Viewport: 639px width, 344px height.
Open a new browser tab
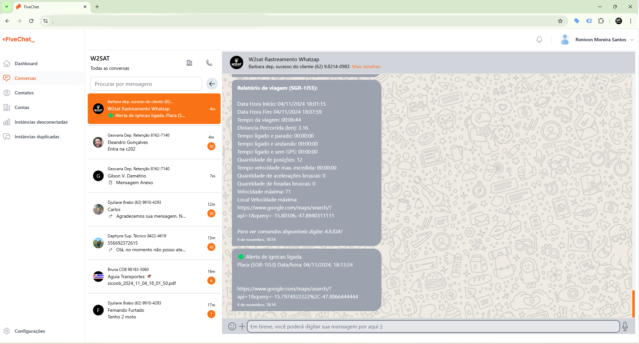tap(97, 7)
